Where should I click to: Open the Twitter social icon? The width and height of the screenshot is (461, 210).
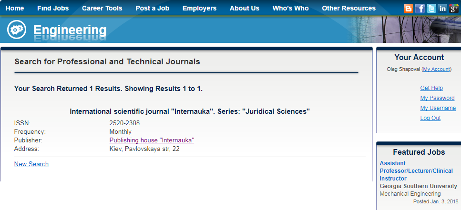point(431,9)
